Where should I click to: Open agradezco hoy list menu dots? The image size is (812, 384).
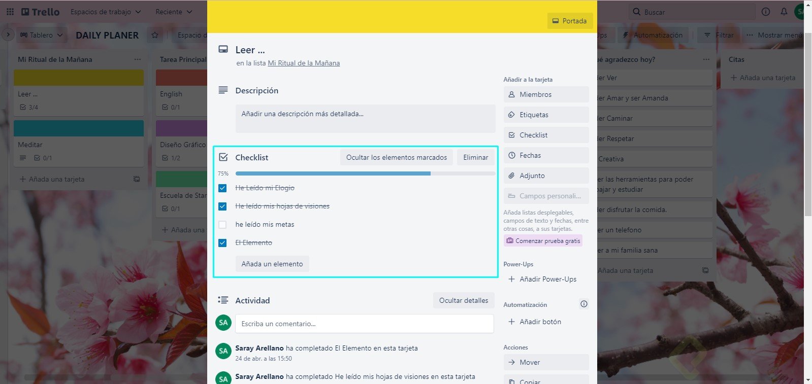point(706,59)
